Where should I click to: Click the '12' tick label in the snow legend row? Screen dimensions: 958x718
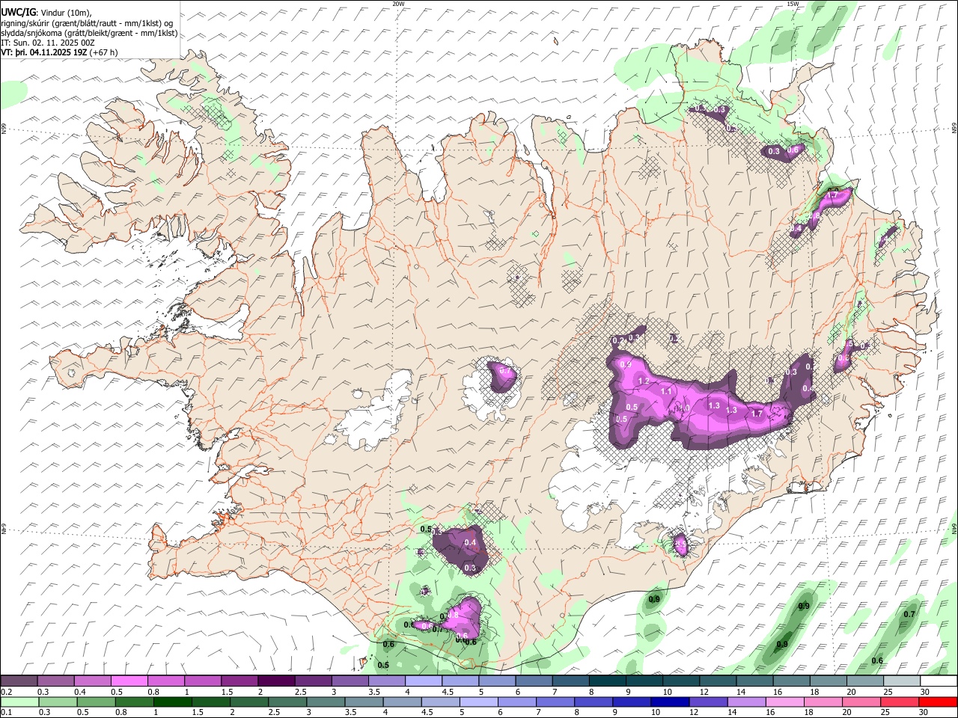click(703, 692)
